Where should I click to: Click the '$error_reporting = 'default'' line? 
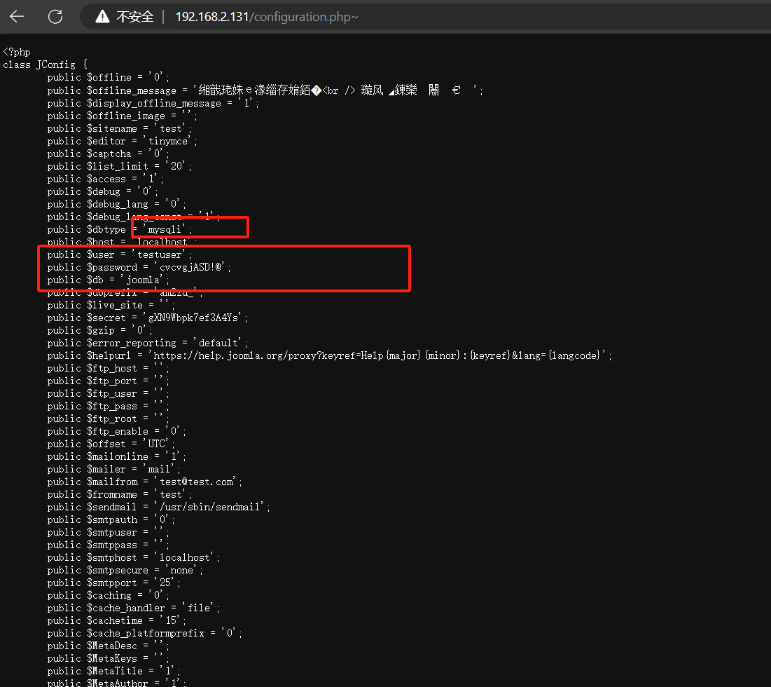(148, 343)
